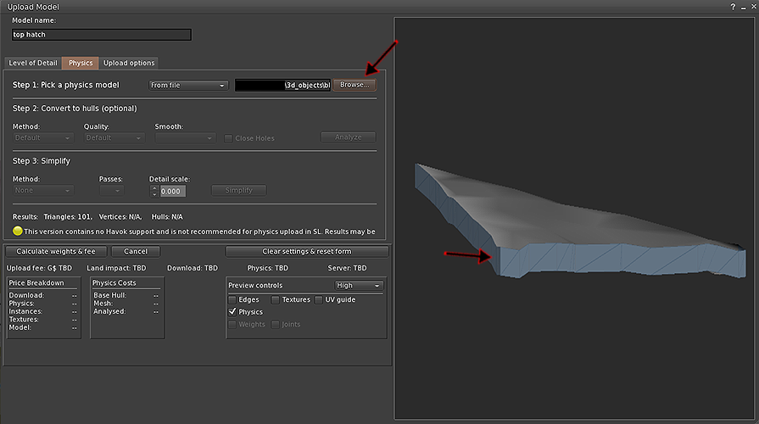Select the Physics tab

[x=81, y=63]
